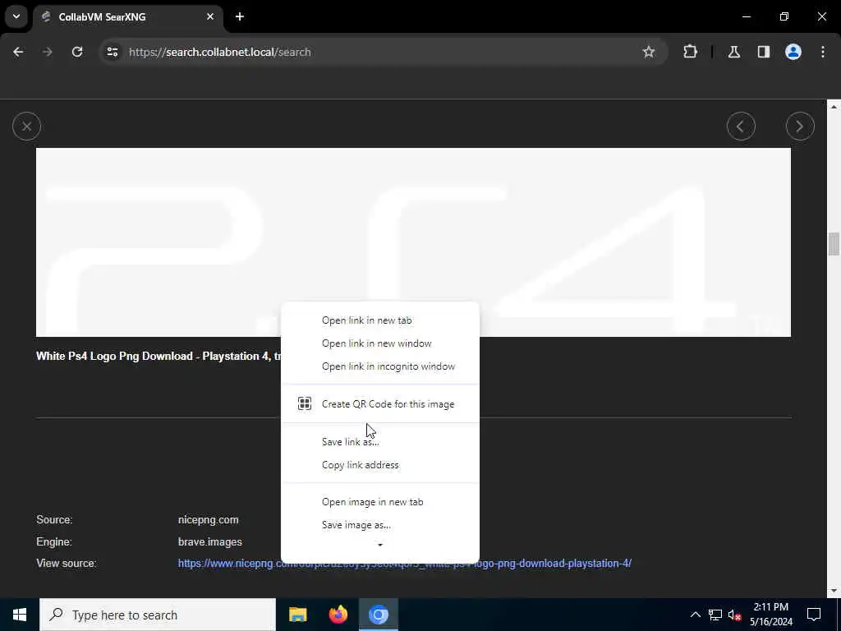Open the notification center icon
Image resolution: width=841 pixels, height=631 pixels.
click(x=814, y=615)
